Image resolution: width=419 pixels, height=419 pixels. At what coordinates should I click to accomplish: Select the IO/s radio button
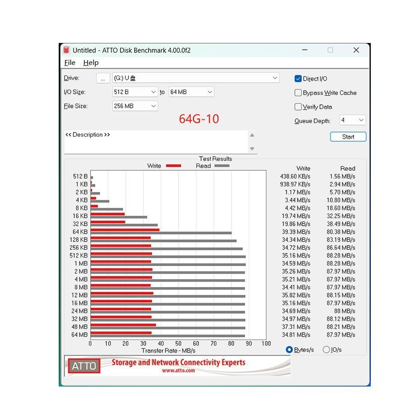coord(326,349)
